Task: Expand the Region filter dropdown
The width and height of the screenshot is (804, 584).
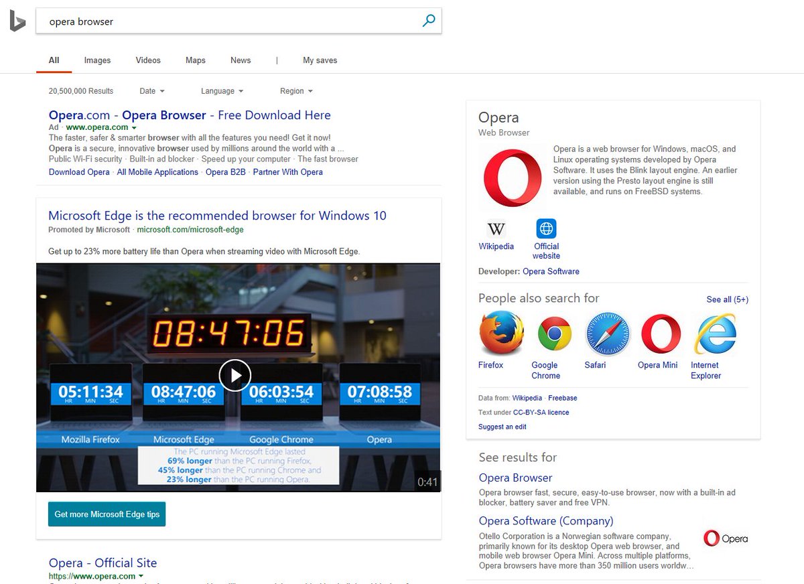Action: click(296, 91)
